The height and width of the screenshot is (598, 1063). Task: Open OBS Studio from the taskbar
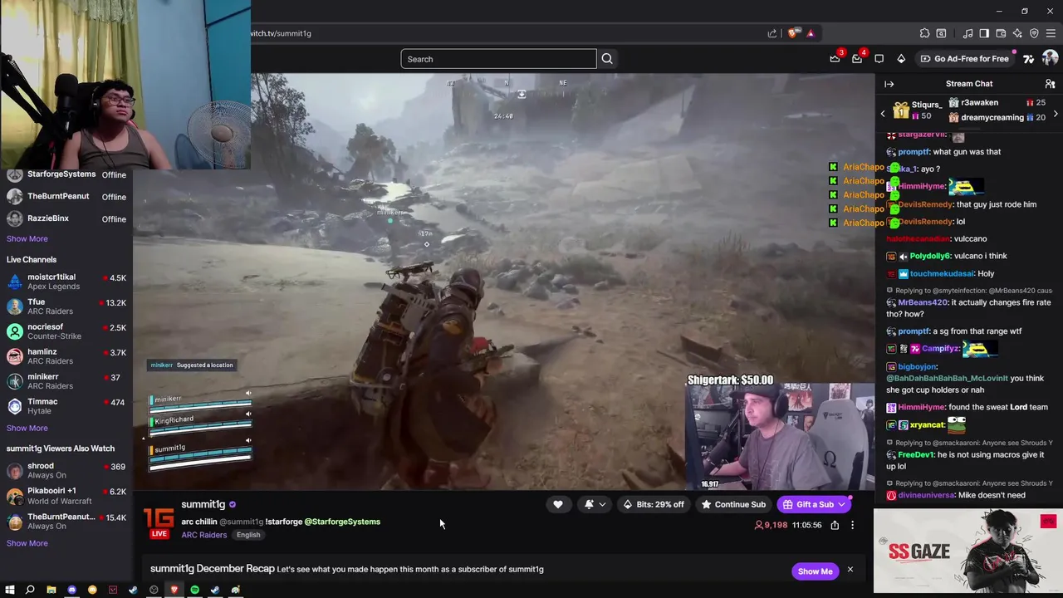point(154,590)
